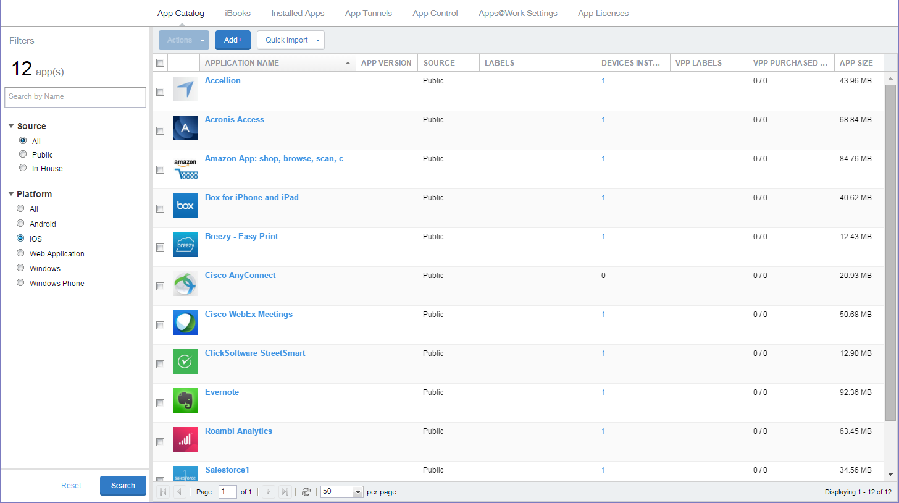899x503 pixels.
Task: Open the Roambi Analytics app link
Action: click(238, 431)
